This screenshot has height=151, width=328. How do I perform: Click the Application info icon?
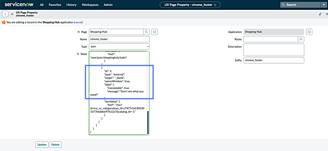tap(309, 32)
